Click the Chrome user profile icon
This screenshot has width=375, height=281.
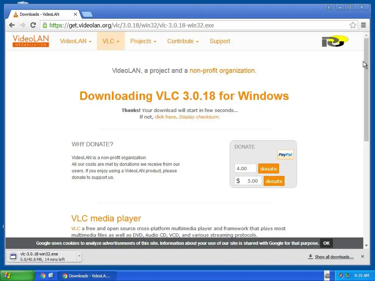coord(329,7)
